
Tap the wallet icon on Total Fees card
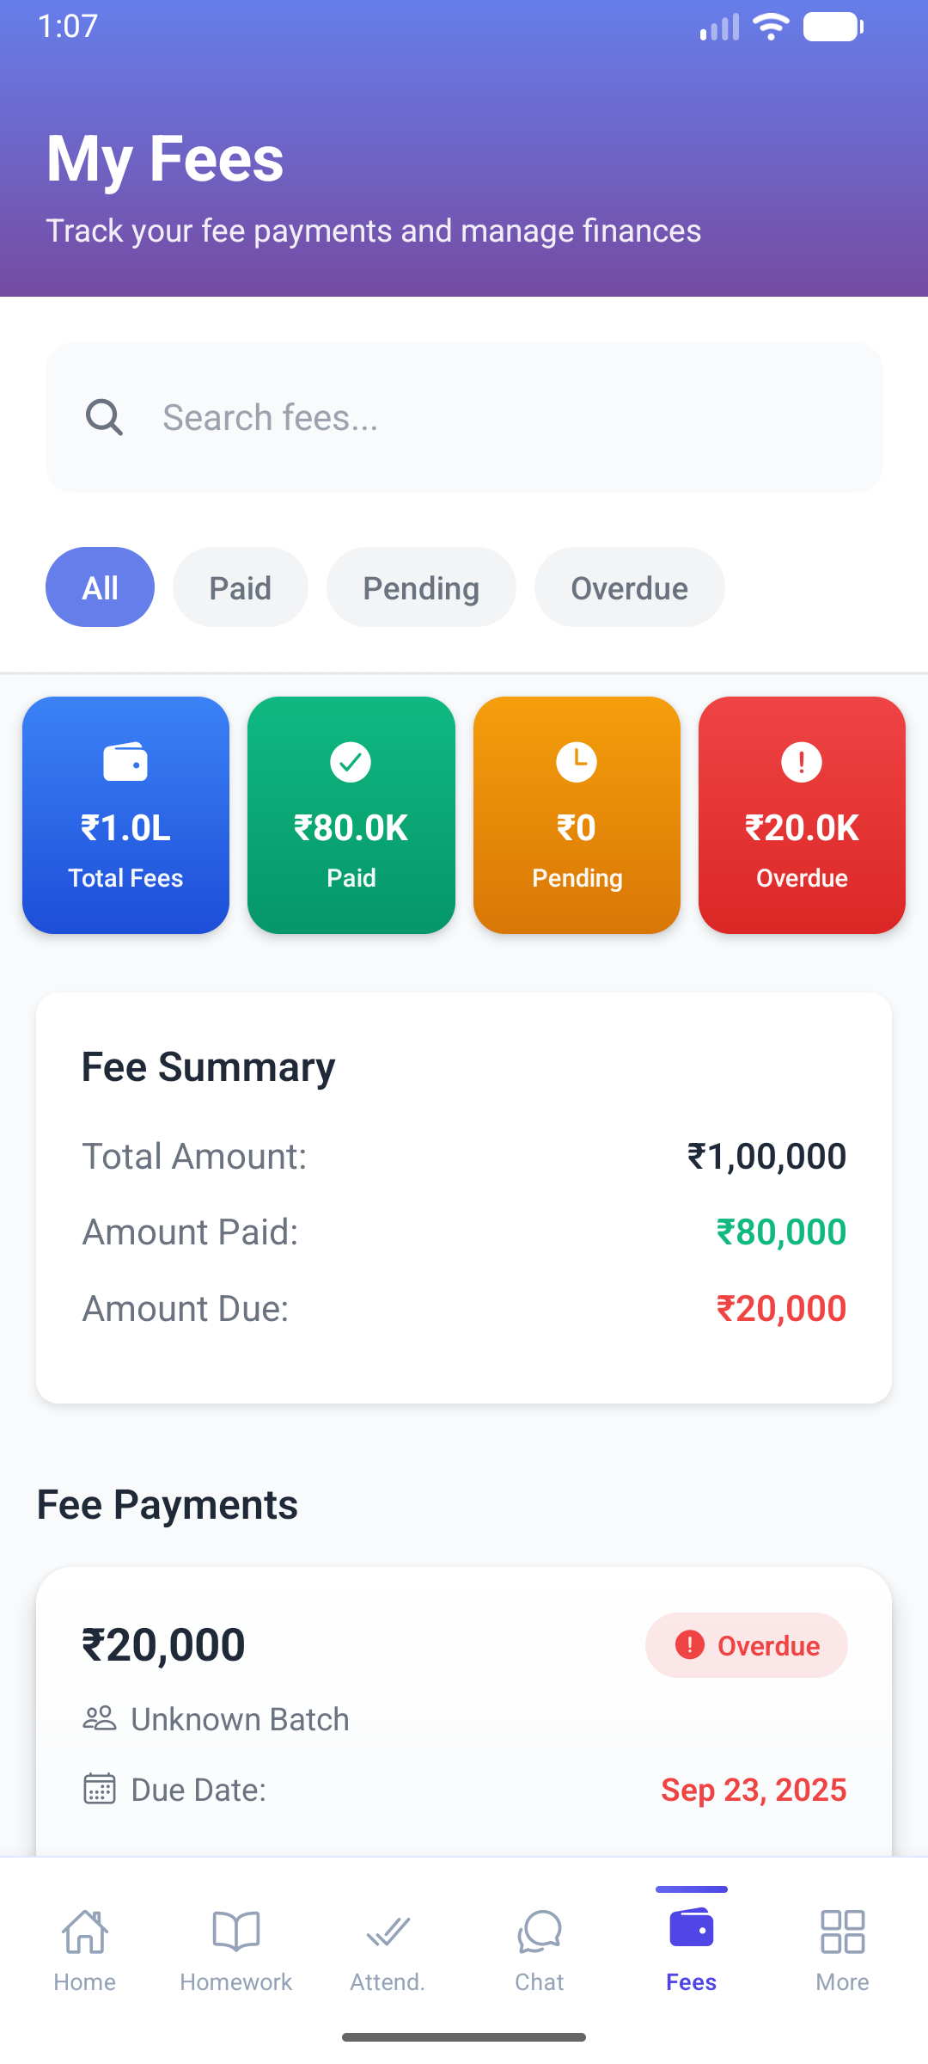click(x=125, y=761)
